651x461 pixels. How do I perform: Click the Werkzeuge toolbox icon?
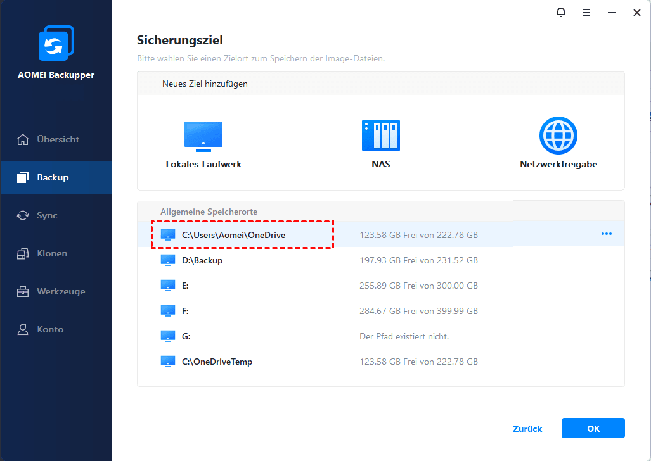pos(23,292)
